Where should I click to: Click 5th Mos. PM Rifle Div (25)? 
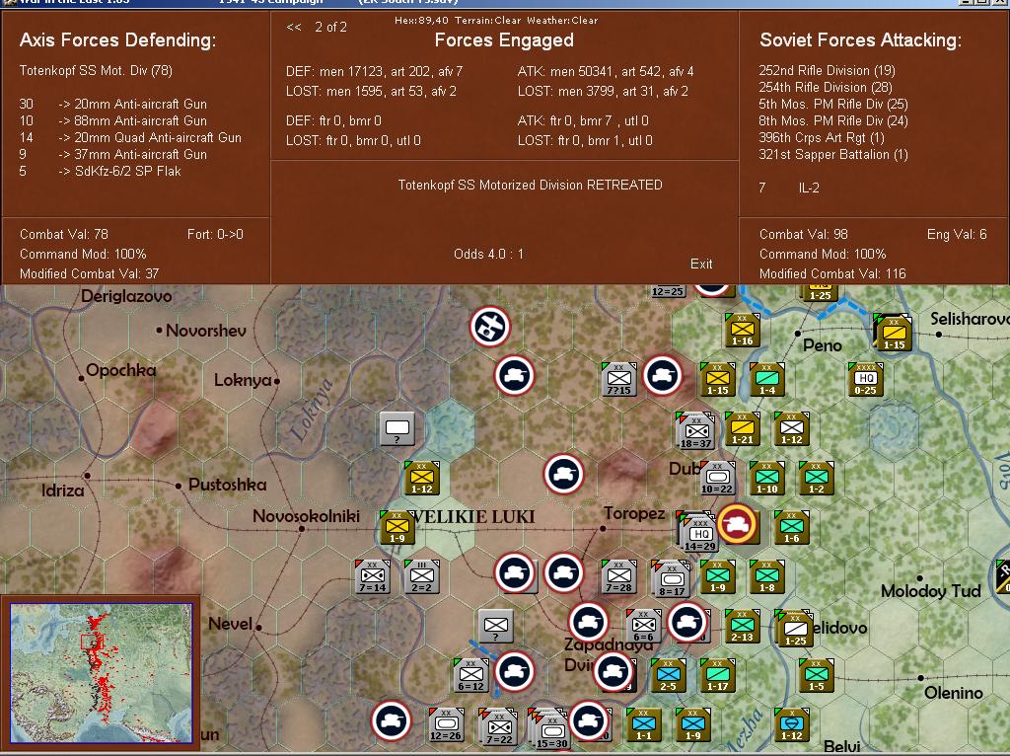(x=832, y=104)
